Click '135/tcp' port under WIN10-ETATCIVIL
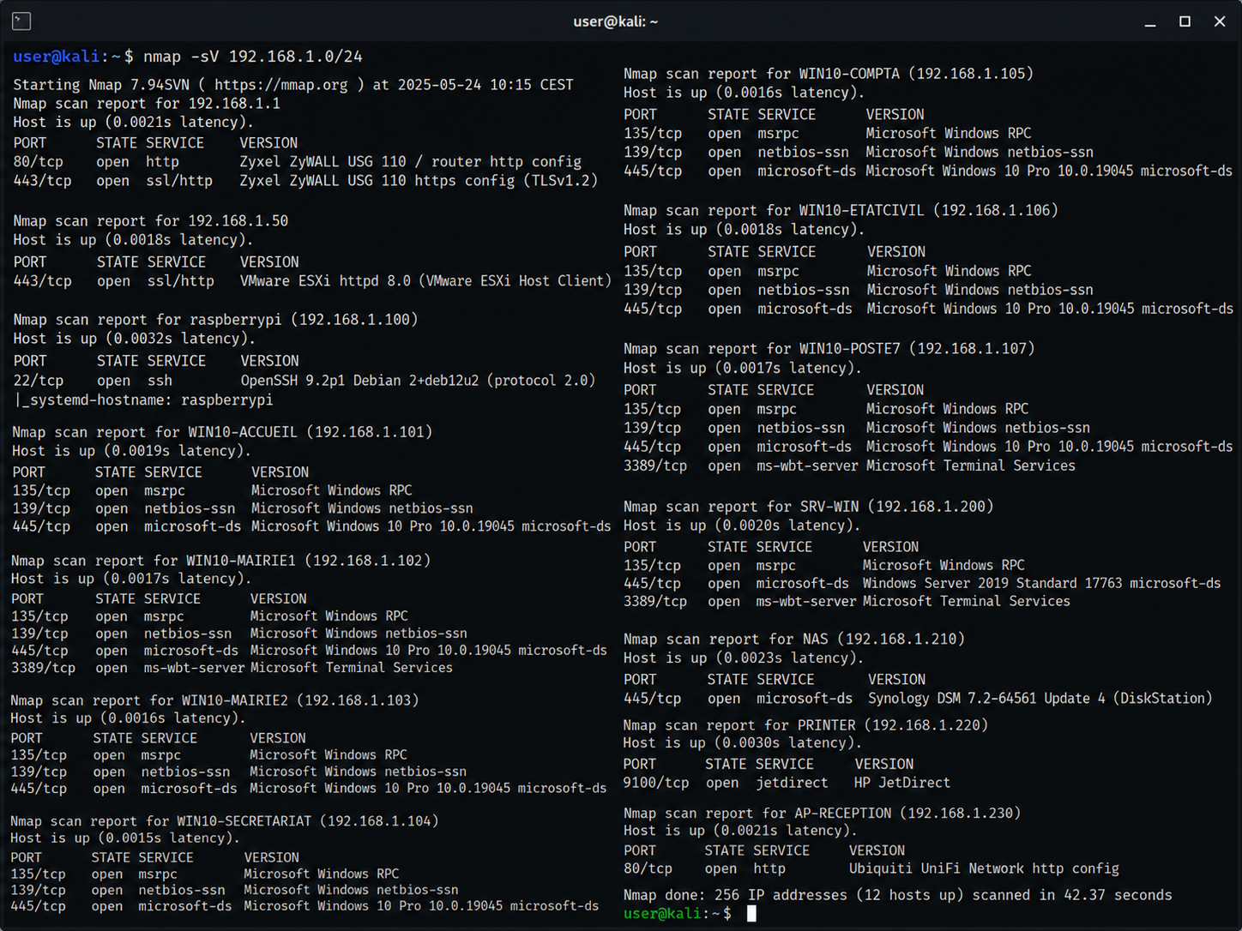Viewport: 1242px width, 931px height. pos(653,271)
